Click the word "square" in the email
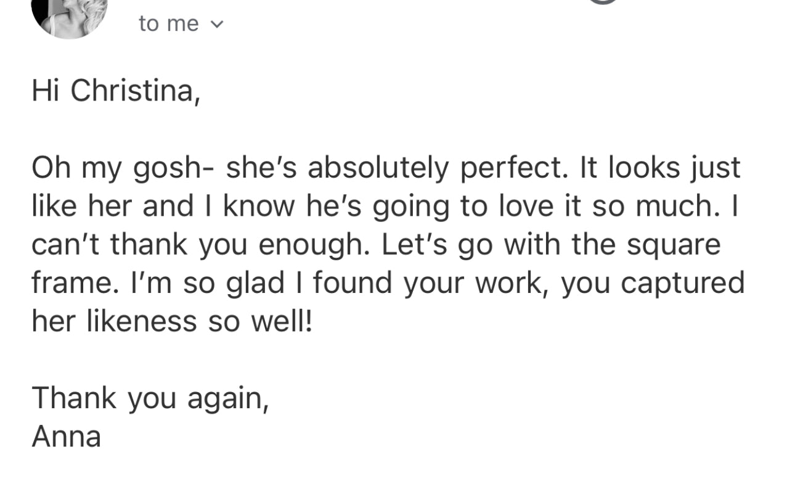795x481 pixels. [x=674, y=246]
